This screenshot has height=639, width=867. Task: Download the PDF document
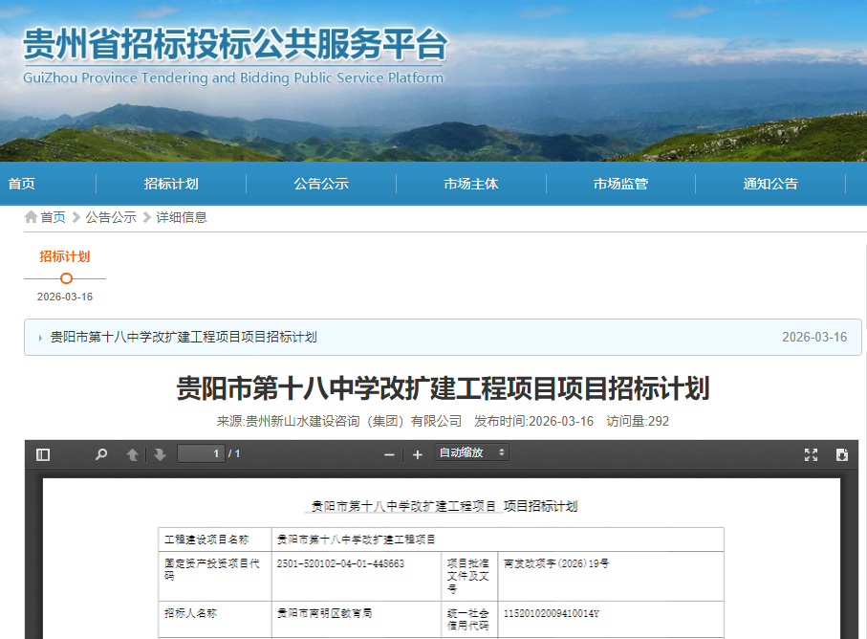click(x=842, y=454)
